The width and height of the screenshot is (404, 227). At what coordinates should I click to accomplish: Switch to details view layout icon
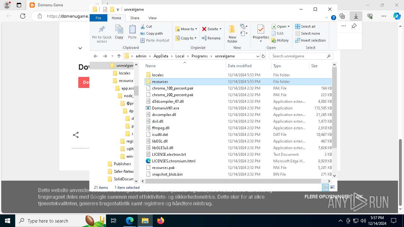pyautogui.click(x=325, y=187)
